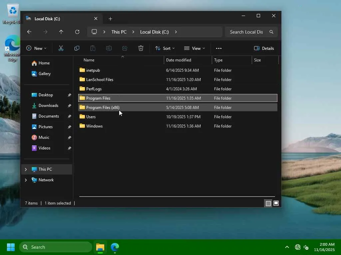Open the New dropdown menu
This screenshot has width=341, height=255.
[36, 48]
